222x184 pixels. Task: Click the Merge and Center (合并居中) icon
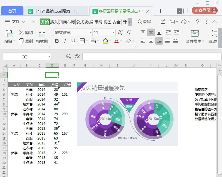tap(195, 33)
